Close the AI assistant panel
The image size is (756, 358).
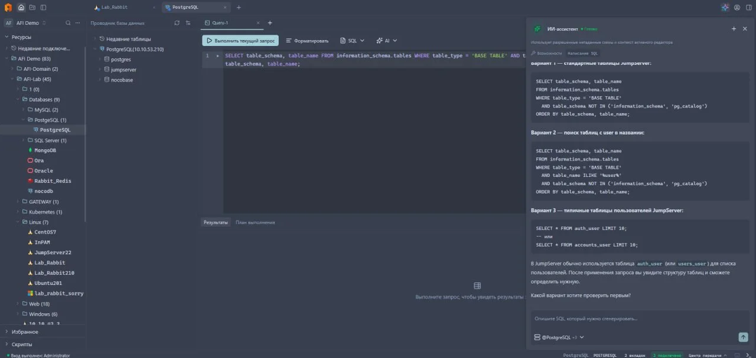[745, 28]
